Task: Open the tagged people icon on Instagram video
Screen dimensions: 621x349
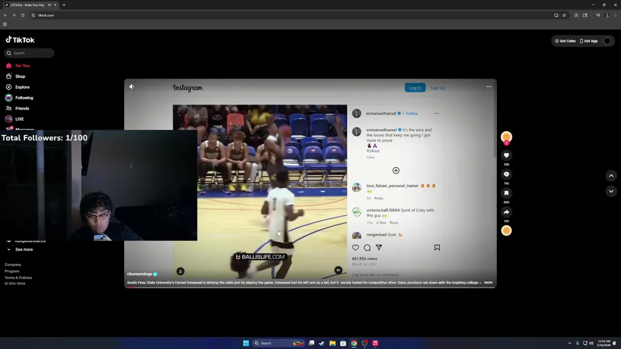Action: pos(180,271)
